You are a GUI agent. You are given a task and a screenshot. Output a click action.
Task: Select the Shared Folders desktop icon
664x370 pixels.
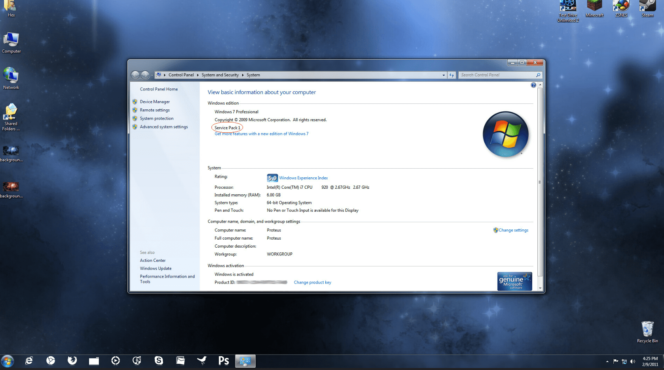(11, 117)
